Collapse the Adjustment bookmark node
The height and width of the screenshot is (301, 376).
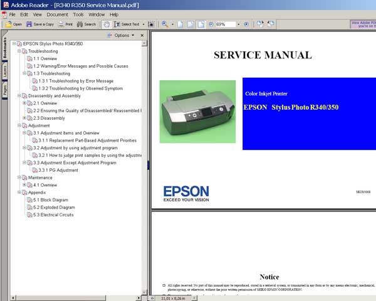pos(19,125)
